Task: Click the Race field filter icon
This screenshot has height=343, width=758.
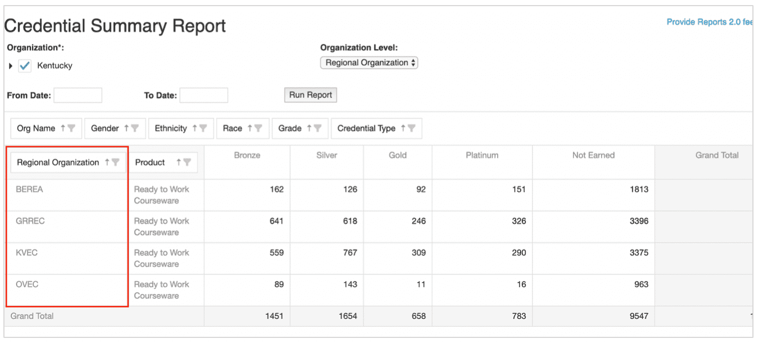Action: pyautogui.click(x=258, y=129)
